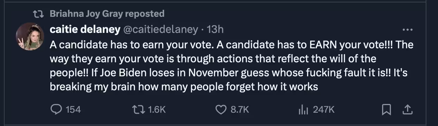This screenshot has height=126, width=438.
Task: Click the display name caitie delaney
Action: (x=85, y=30)
